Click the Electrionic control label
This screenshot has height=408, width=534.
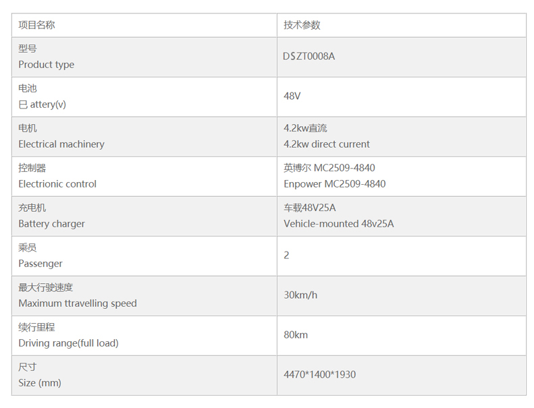tap(57, 184)
